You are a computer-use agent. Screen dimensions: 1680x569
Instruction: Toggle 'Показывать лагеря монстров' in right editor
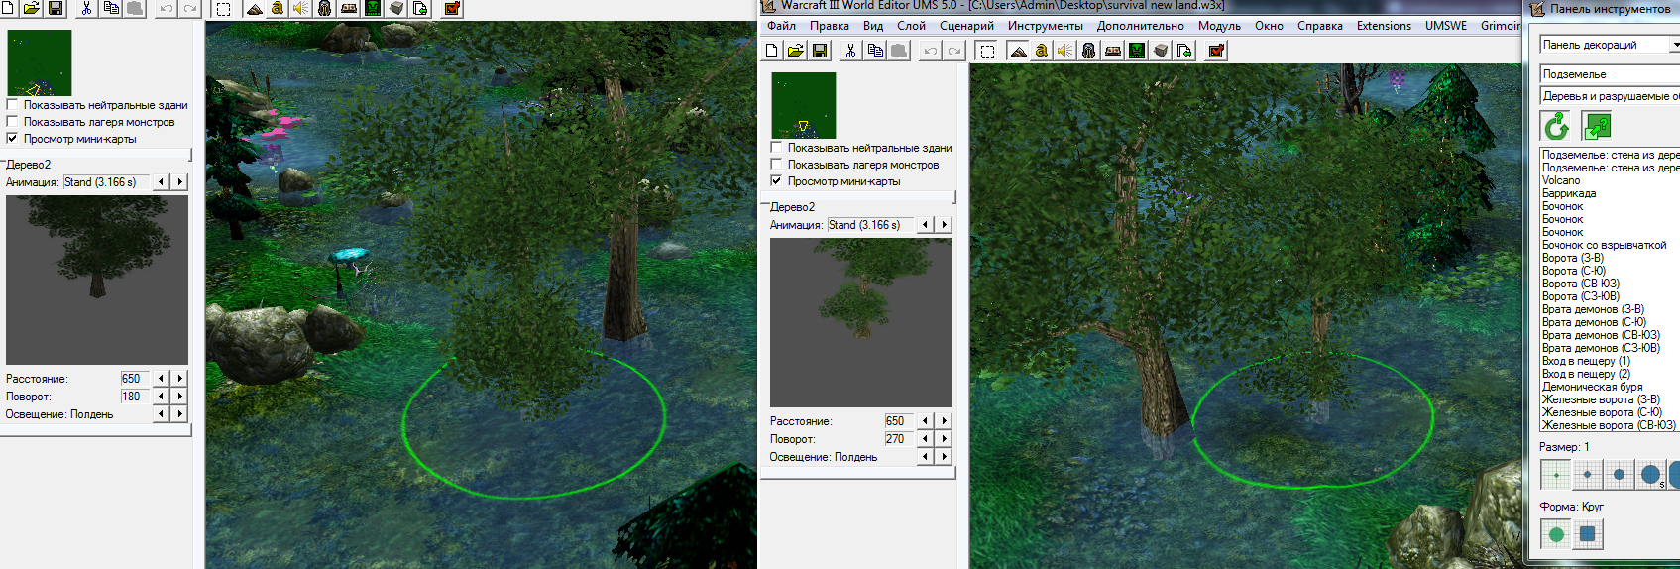click(x=777, y=165)
